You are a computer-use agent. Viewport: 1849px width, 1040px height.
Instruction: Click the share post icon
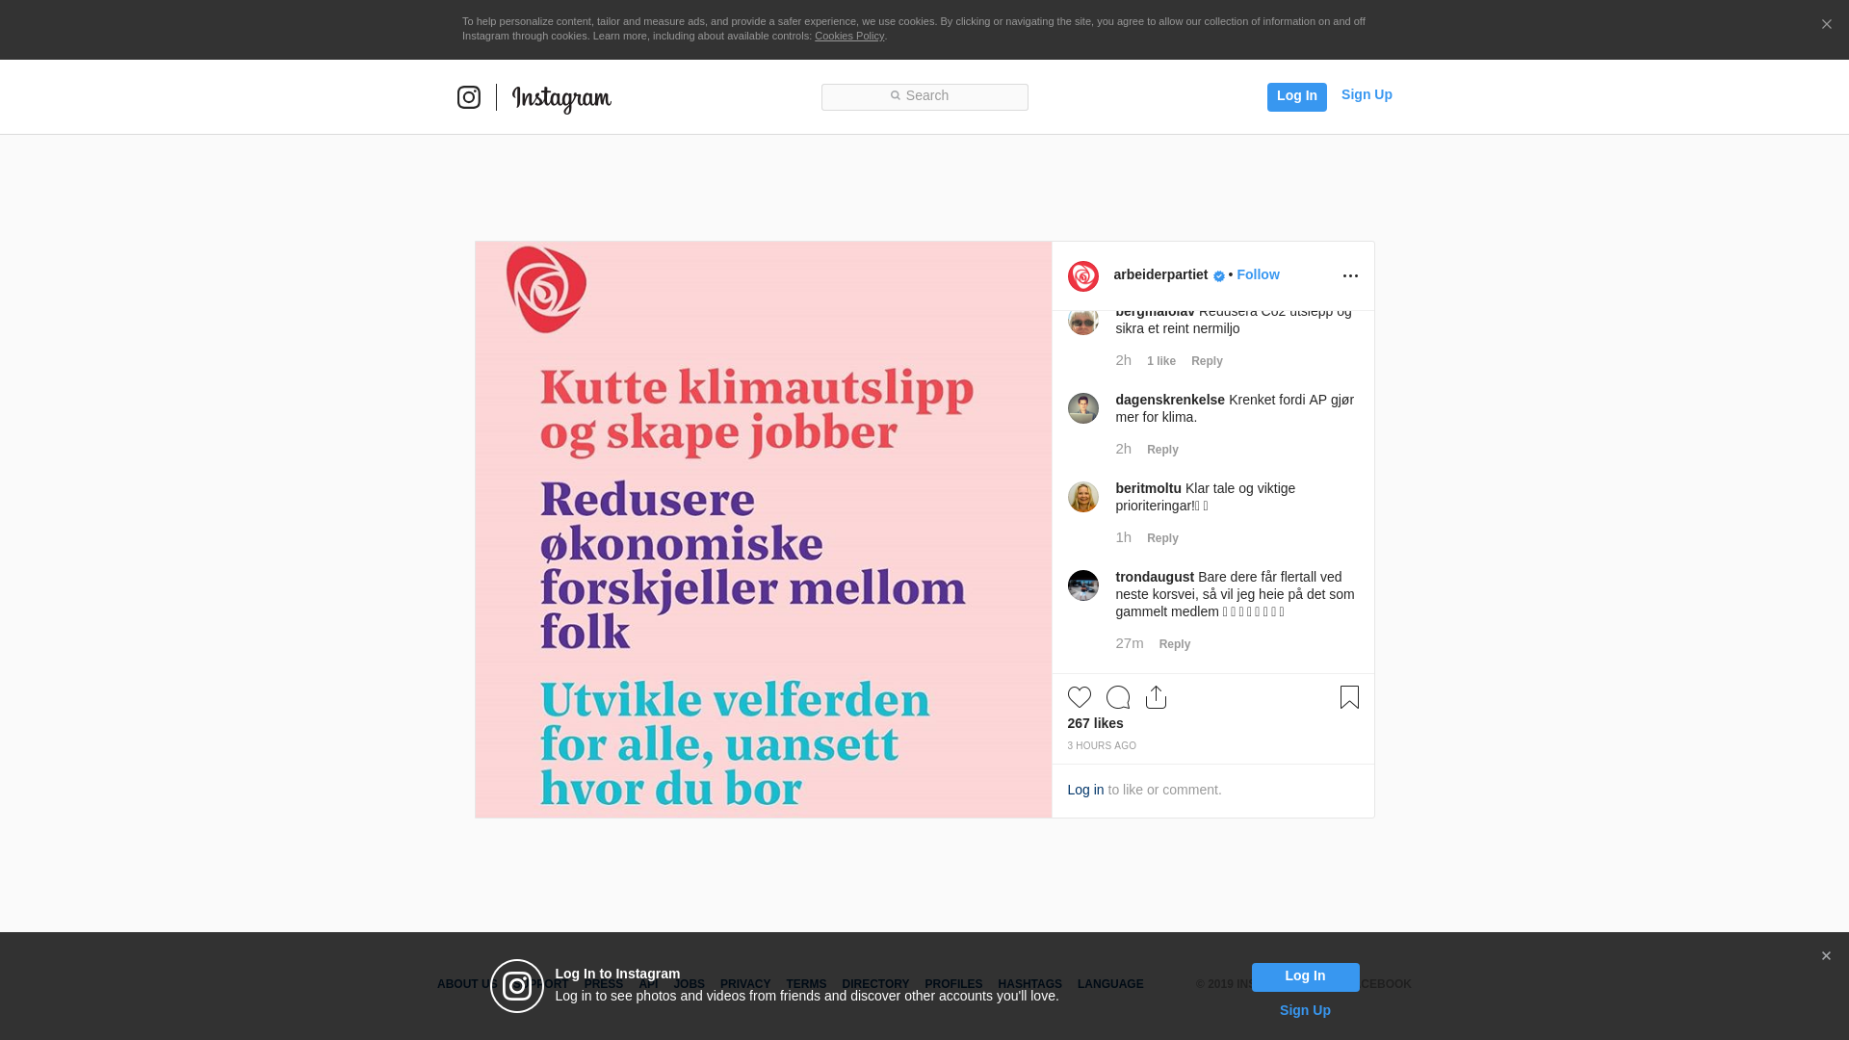point(1156,697)
